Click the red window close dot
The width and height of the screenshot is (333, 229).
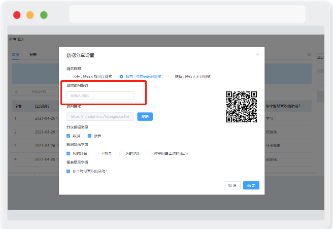[x=17, y=15]
